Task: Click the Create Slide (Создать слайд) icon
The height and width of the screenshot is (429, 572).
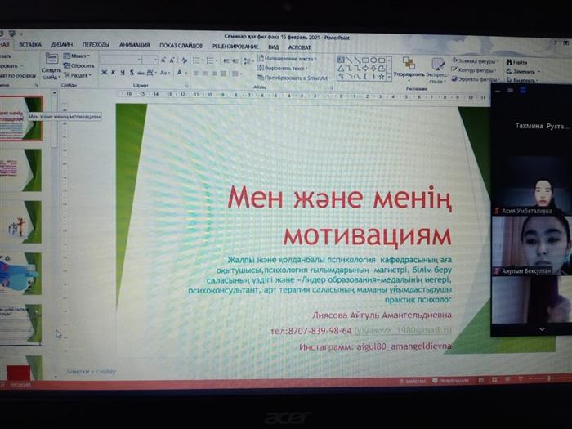Action: click(x=51, y=60)
